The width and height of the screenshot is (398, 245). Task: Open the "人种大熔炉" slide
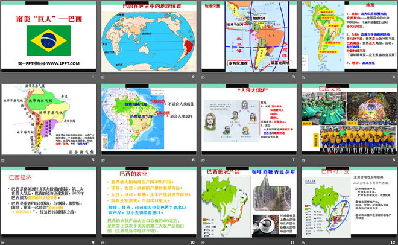point(248,119)
